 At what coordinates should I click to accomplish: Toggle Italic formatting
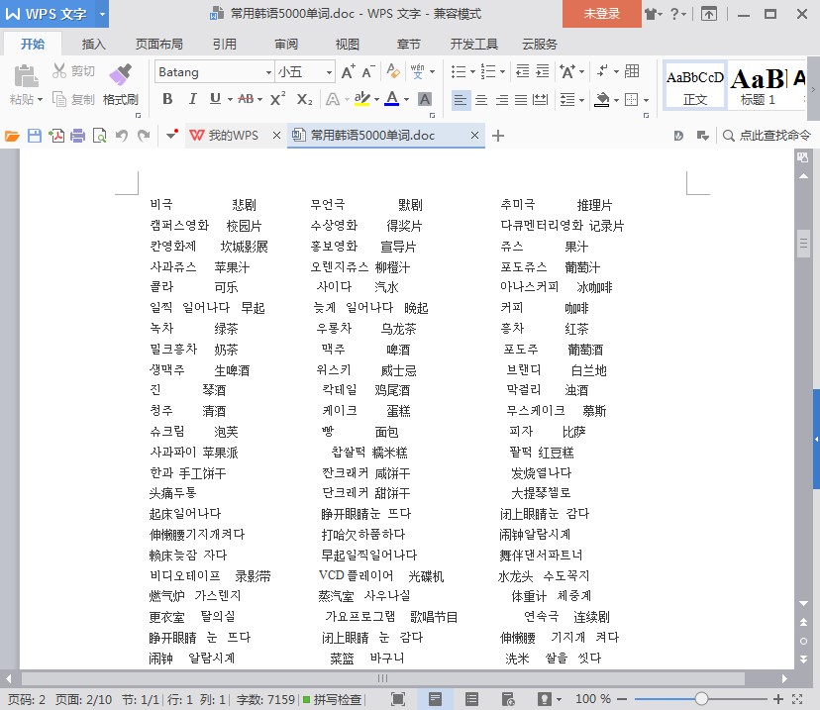pos(192,99)
